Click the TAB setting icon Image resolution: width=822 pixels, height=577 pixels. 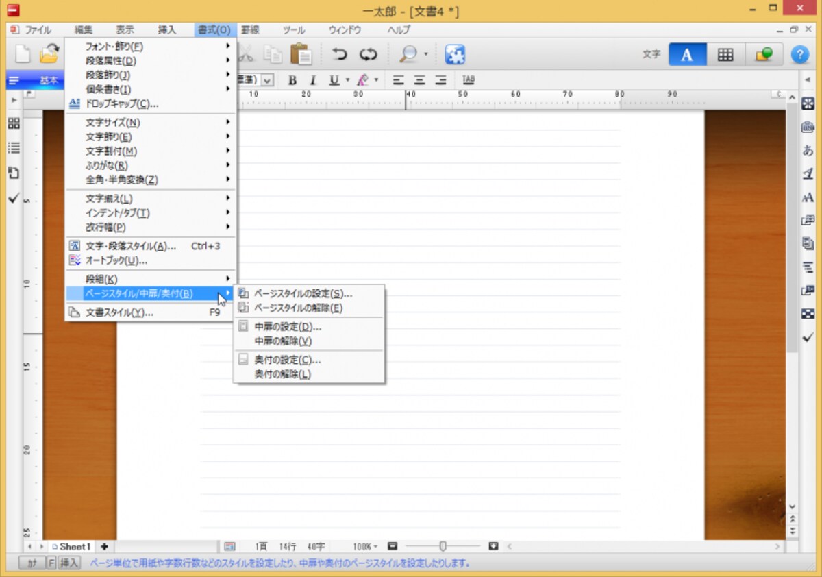469,80
